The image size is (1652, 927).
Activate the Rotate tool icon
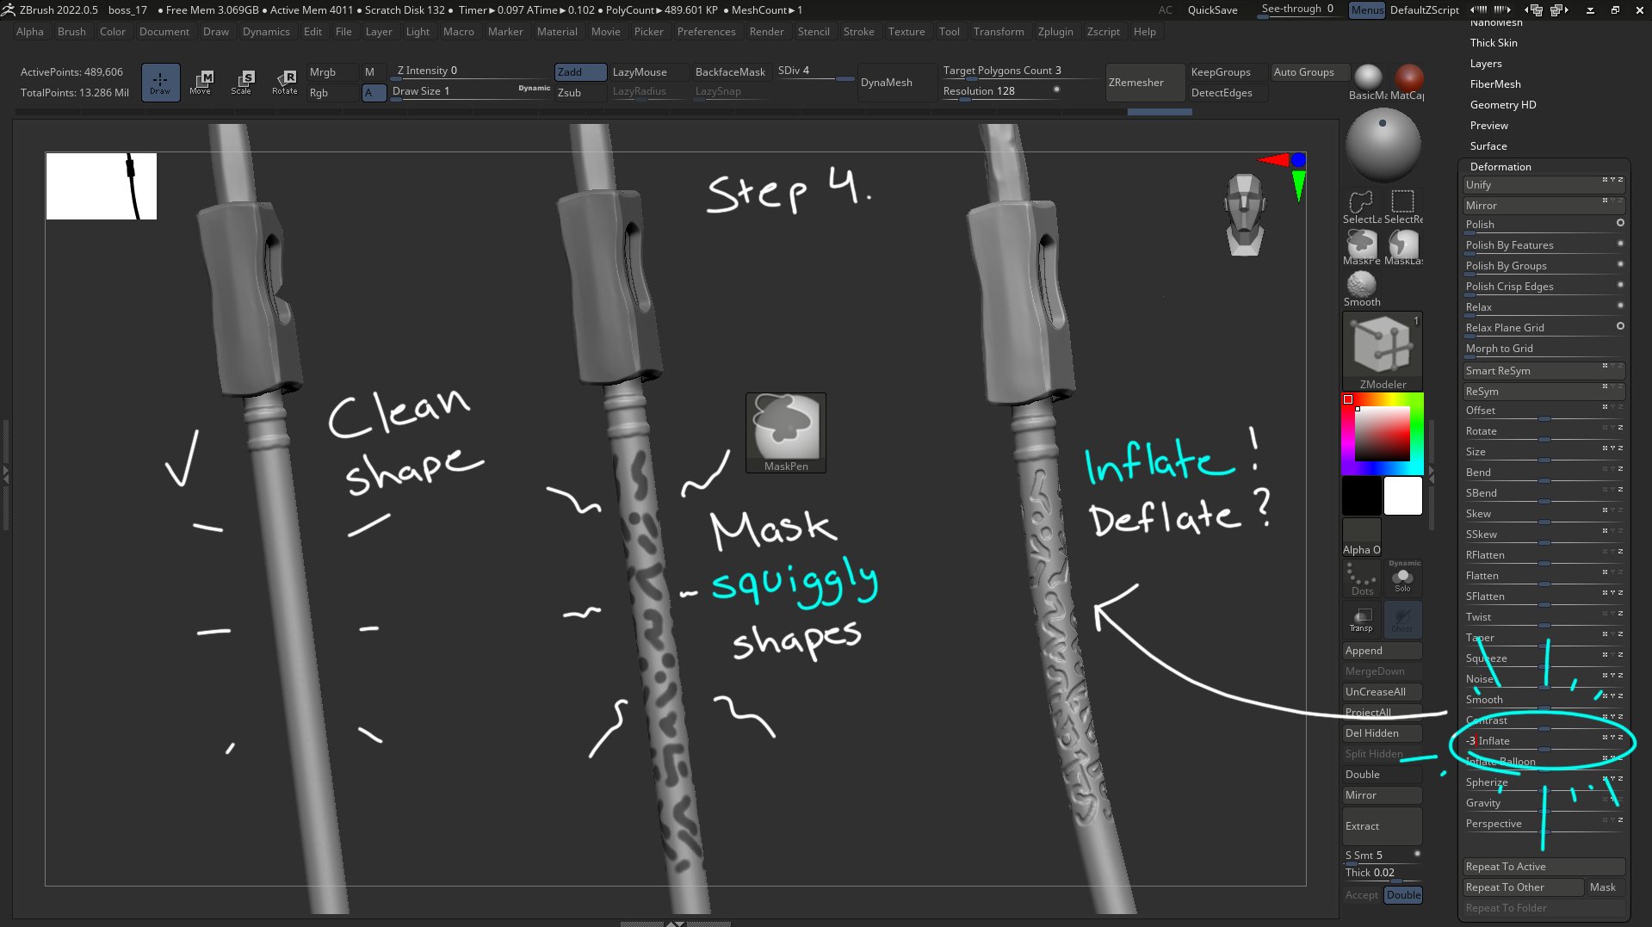pyautogui.click(x=284, y=82)
